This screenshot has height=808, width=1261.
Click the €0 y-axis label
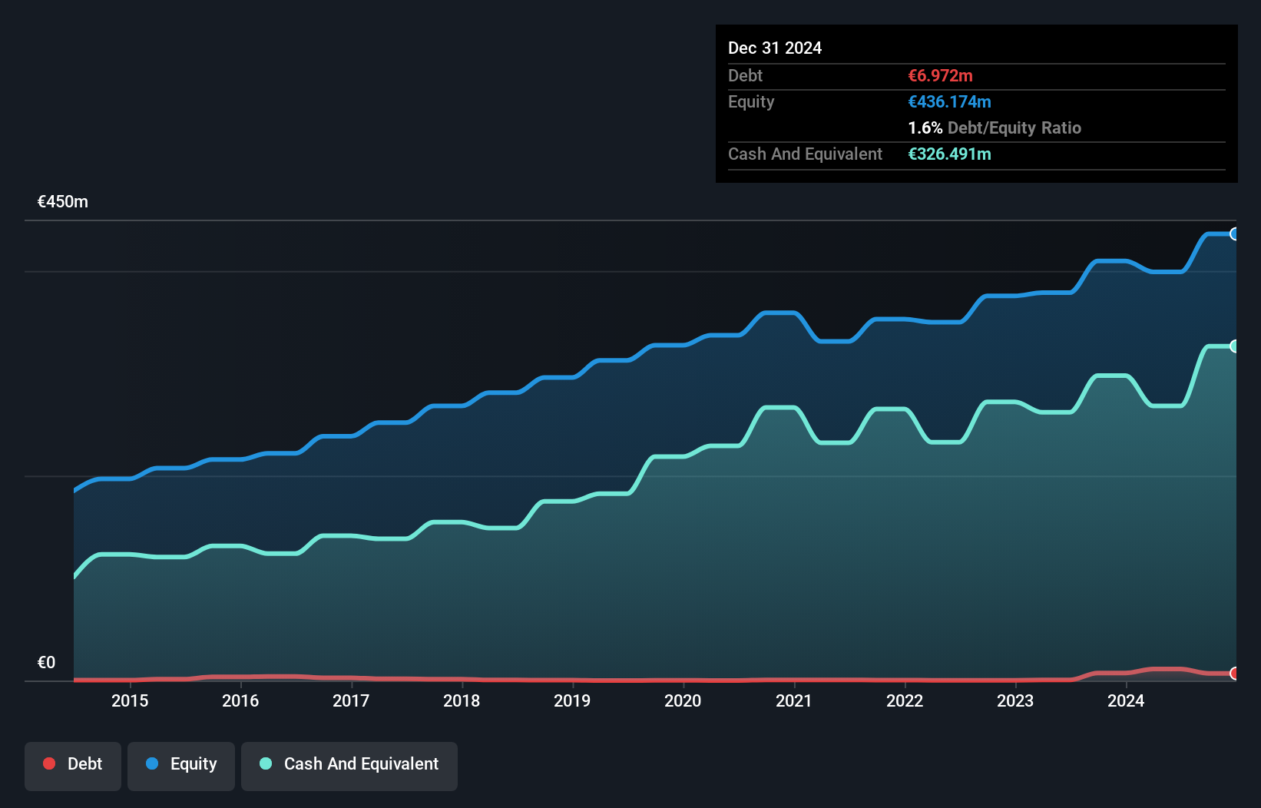click(x=47, y=662)
